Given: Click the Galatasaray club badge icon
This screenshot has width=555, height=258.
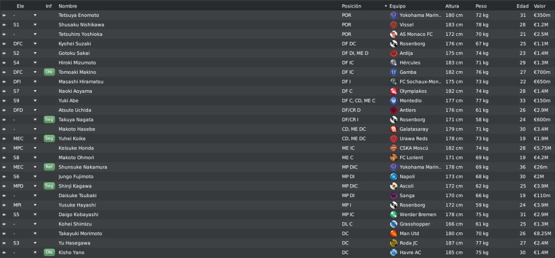Looking at the screenshot, I should [393, 129].
